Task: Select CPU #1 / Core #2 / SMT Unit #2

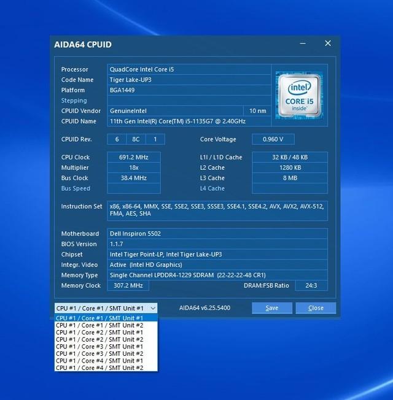Action: 106,339
